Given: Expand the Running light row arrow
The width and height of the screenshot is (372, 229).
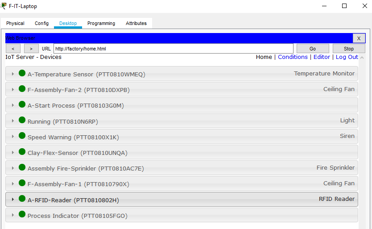Looking at the screenshot, I should pyautogui.click(x=13, y=121).
